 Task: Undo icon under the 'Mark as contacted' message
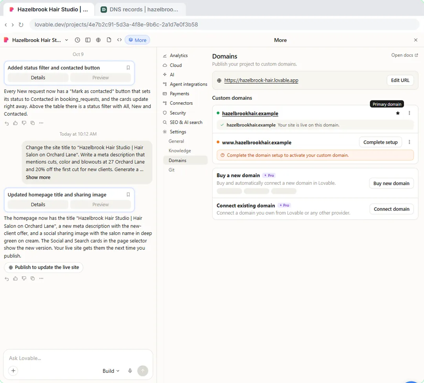[x=7, y=123]
